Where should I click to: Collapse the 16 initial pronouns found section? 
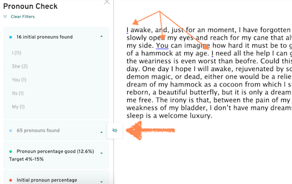101,36
